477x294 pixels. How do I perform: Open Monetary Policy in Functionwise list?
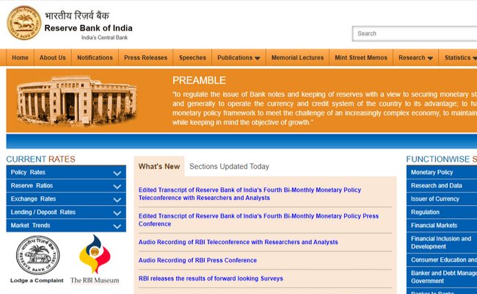pyautogui.click(x=432, y=173)
